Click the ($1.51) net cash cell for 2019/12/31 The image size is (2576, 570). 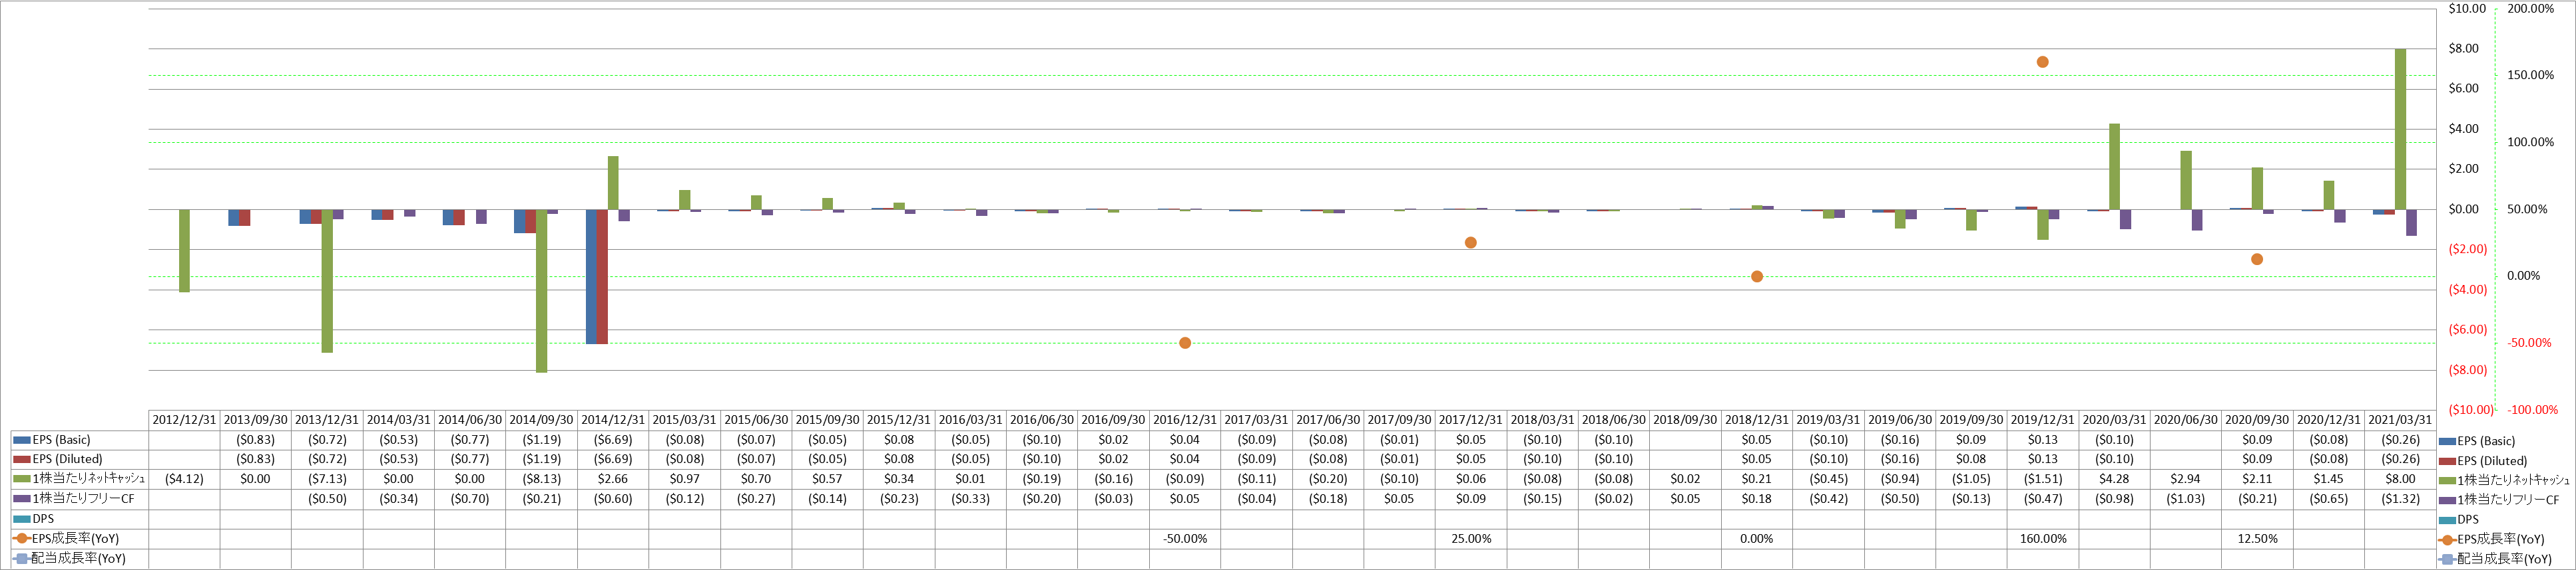2043,479
